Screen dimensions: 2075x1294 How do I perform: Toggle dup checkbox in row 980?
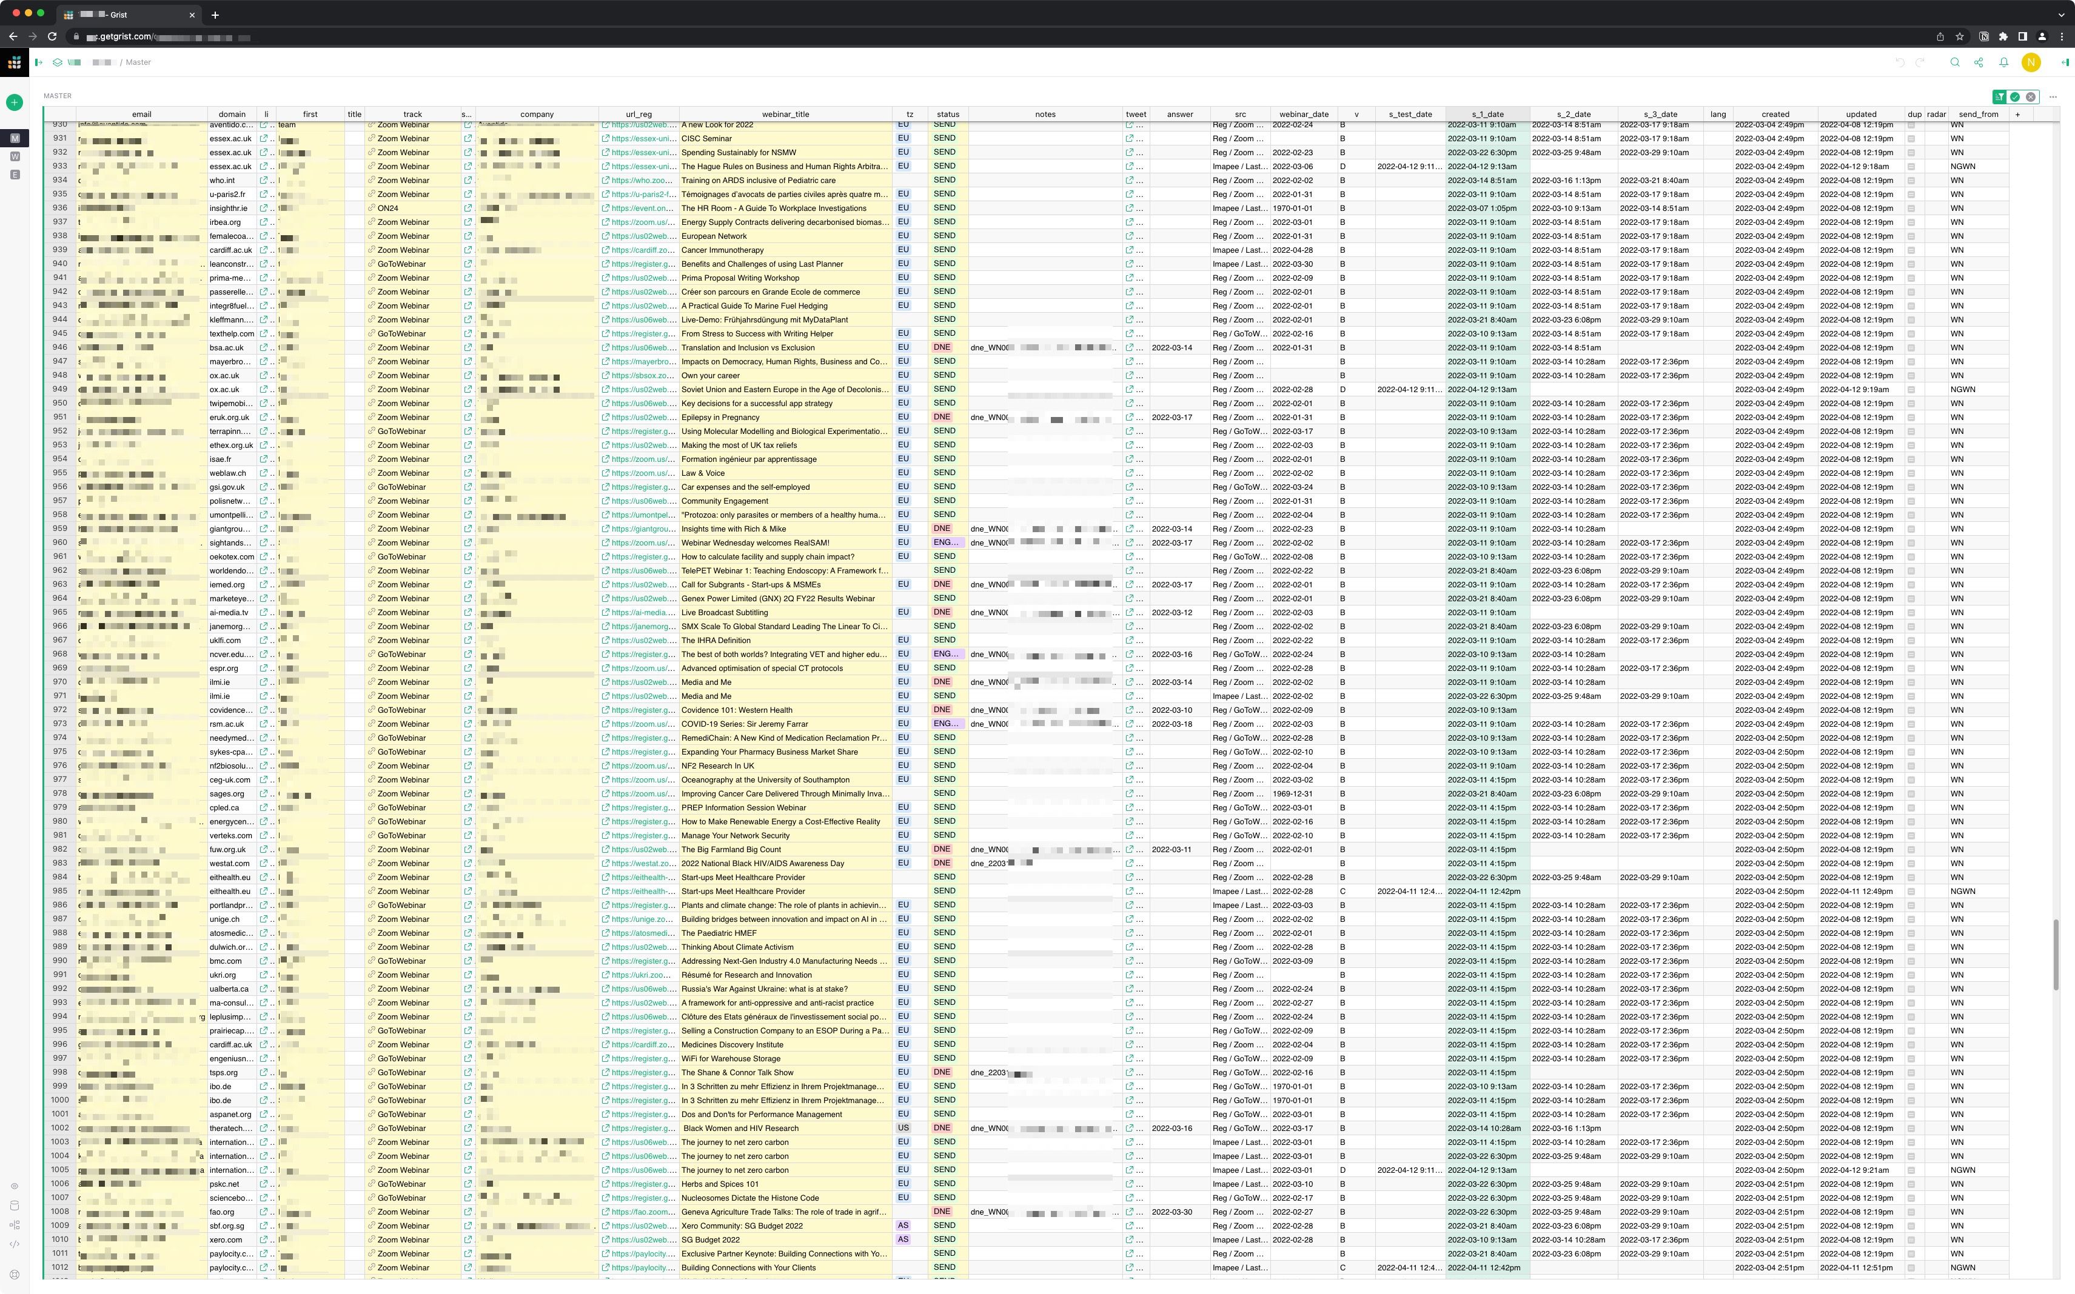pos(1911,822)
